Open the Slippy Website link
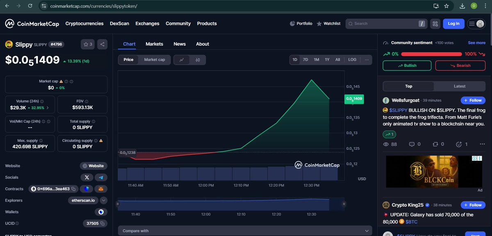Screen dimensions: 492x236 [x=93, y=166]
